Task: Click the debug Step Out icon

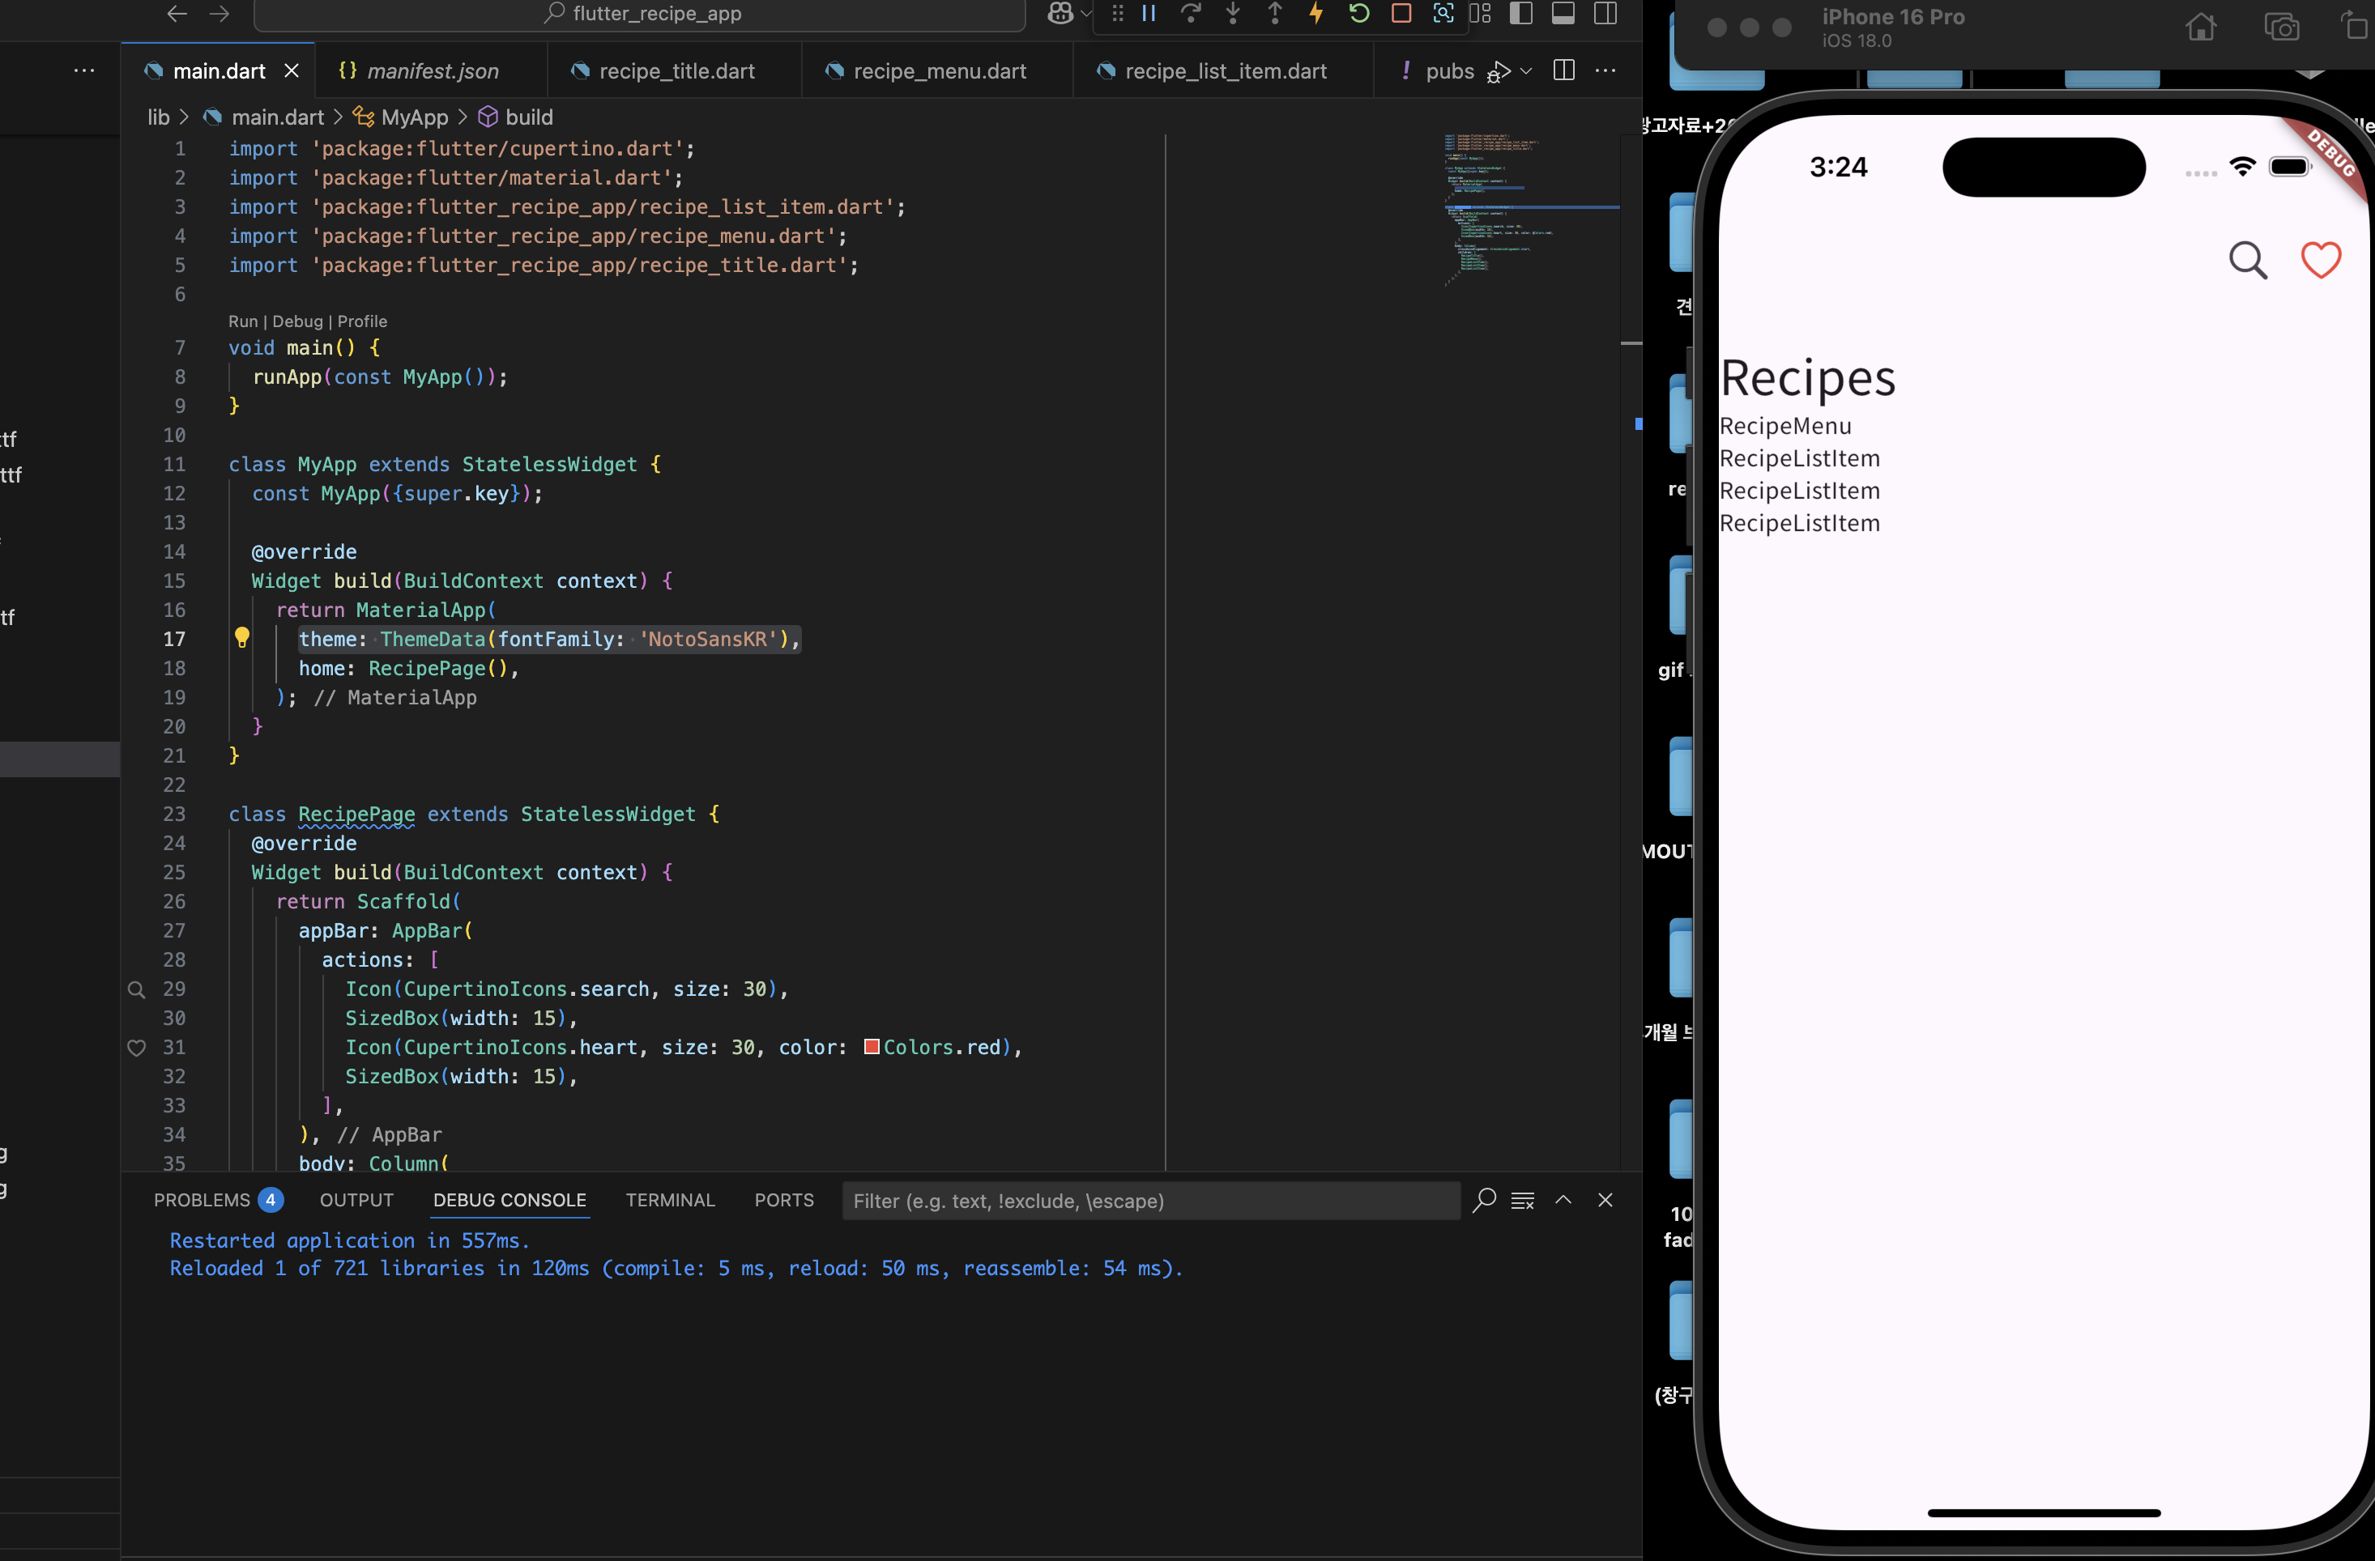Action: [1274, 13]
